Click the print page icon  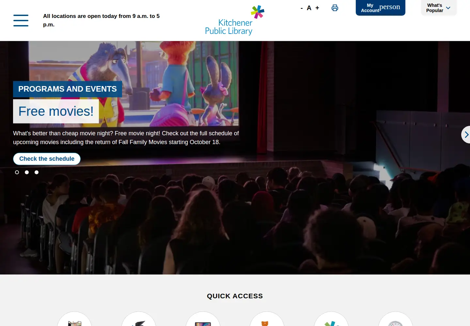tap(335, 8)
